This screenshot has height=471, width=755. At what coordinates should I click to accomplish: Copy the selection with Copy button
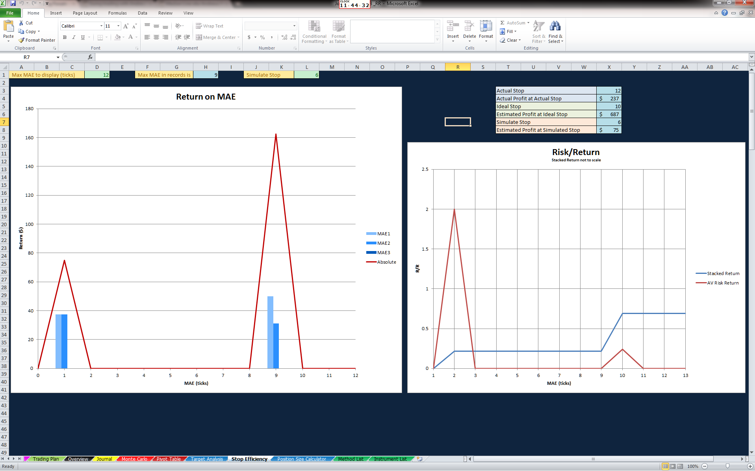coord(29,31)
